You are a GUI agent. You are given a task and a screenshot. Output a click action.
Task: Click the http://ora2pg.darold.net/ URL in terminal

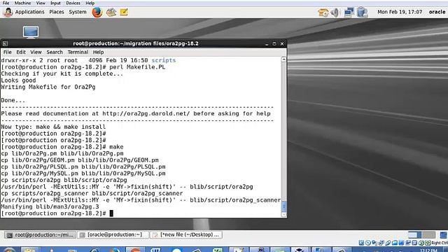click(146, 113)
